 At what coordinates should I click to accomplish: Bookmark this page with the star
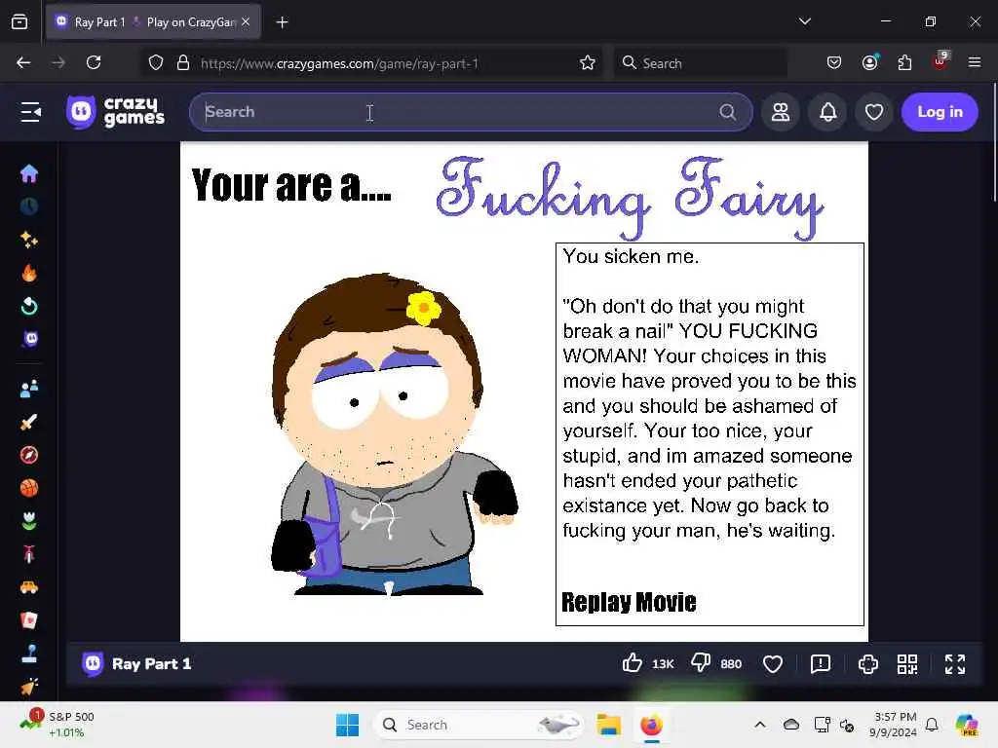click(x=587, y=63)
